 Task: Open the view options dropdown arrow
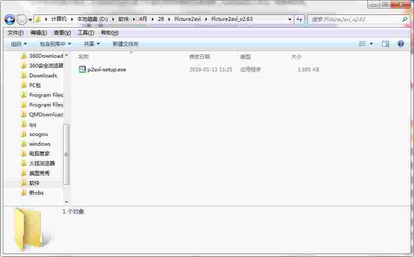pyautogui.click(x=371, y=44)
